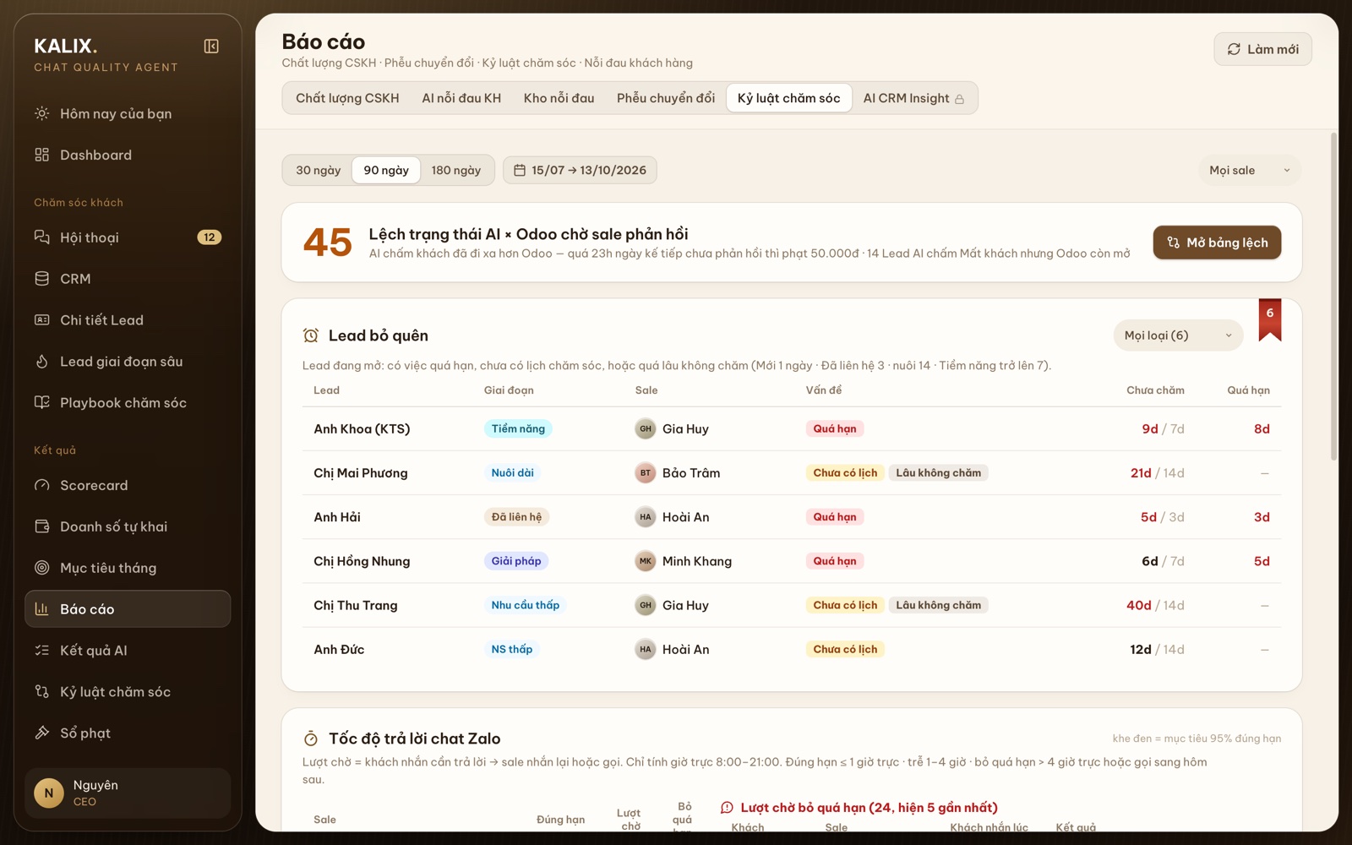
Task: Select the 90 ngày range
Action: (386, 170)
